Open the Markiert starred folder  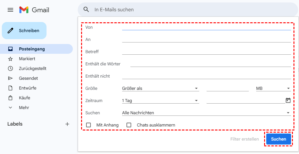click(27, 59)
